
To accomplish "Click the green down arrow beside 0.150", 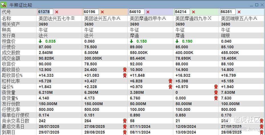I will tap(131, 41).
